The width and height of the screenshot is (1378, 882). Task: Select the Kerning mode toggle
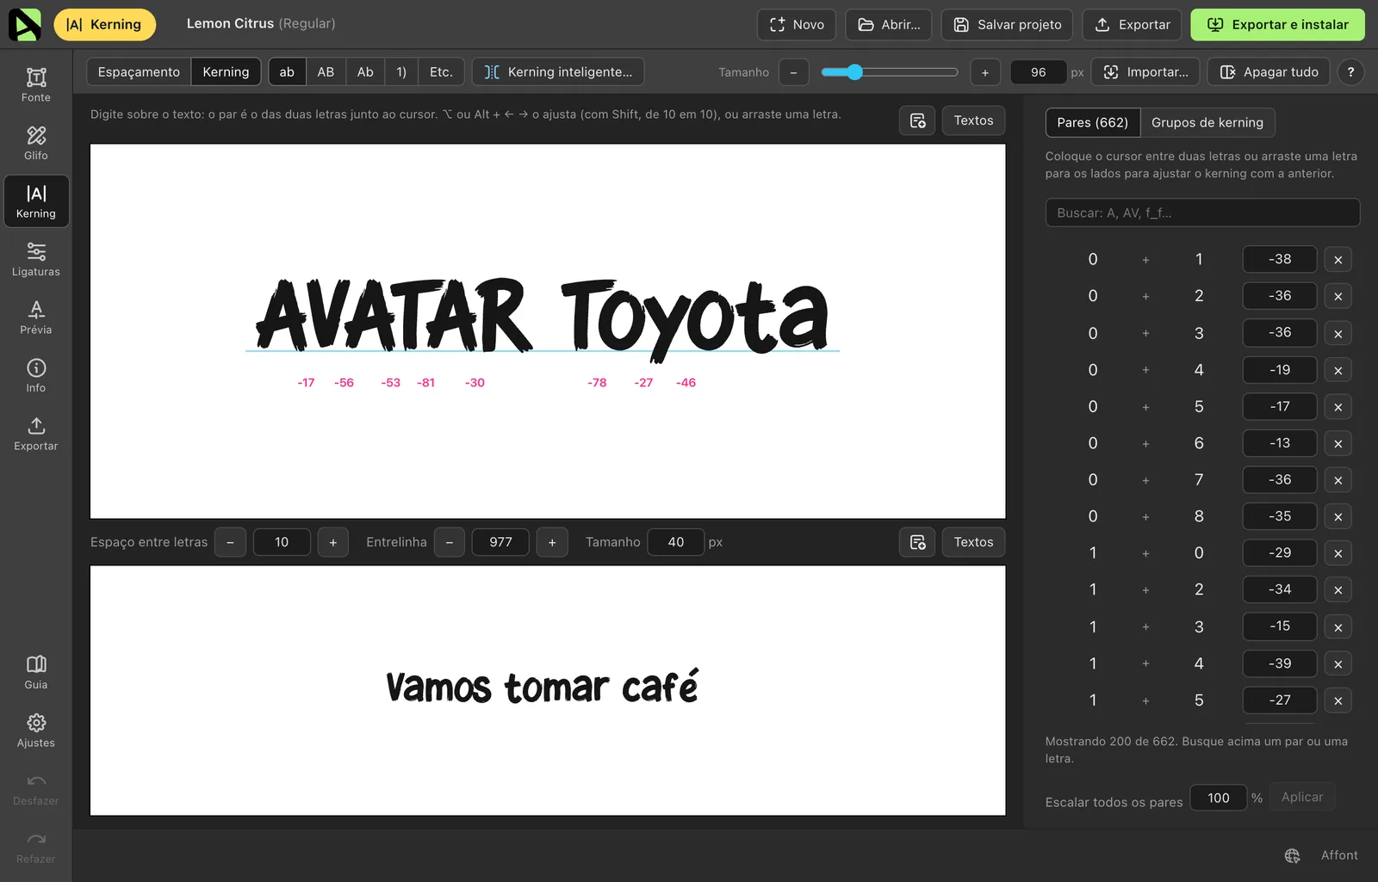226,72
